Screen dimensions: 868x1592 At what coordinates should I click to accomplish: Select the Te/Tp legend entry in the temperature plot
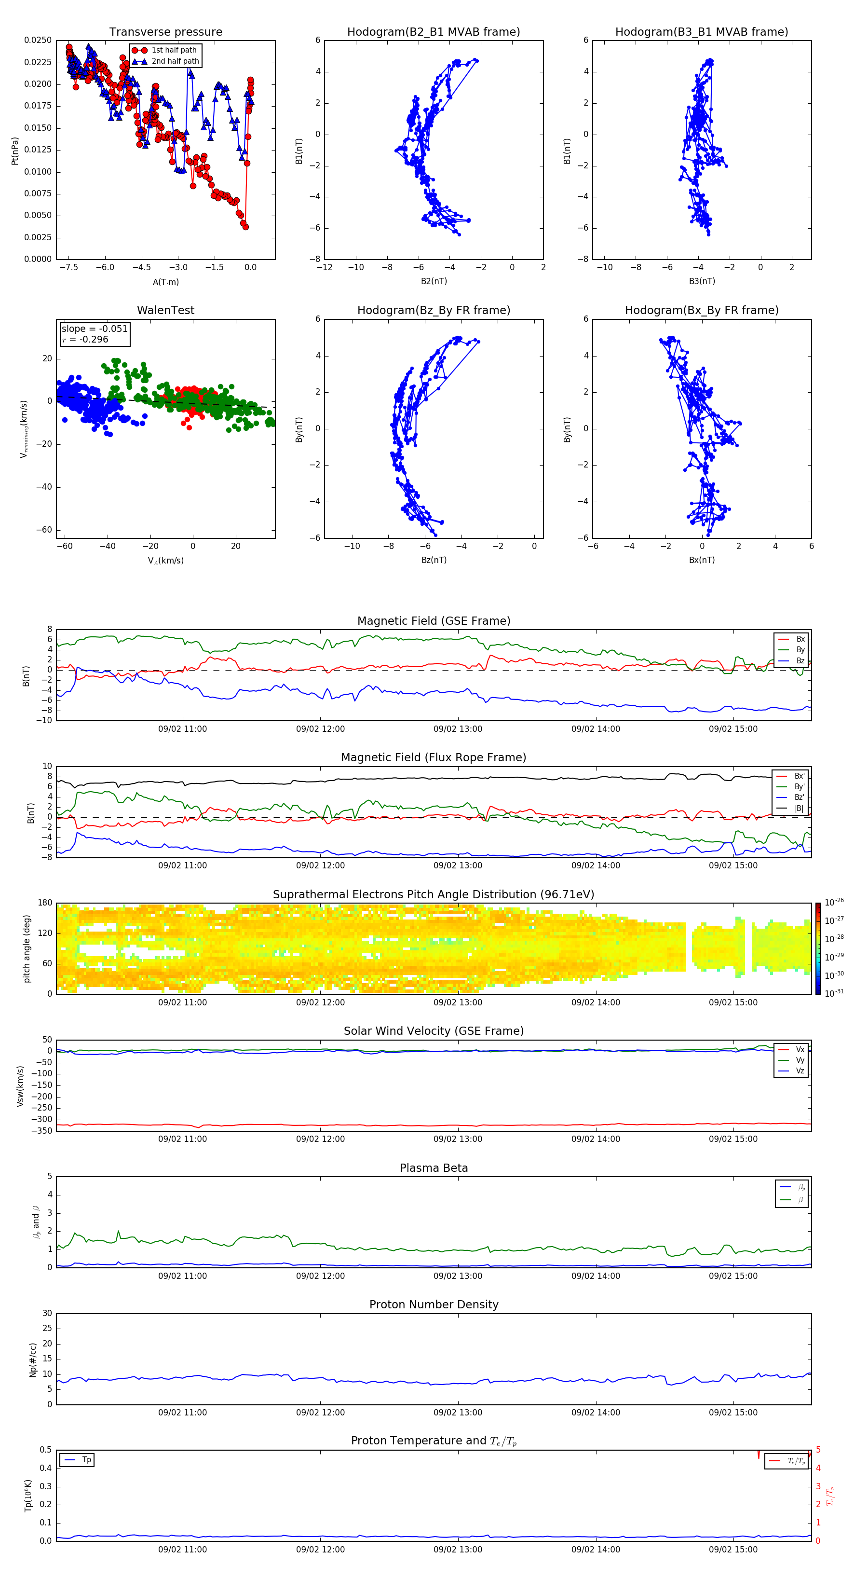[787, 1461]
